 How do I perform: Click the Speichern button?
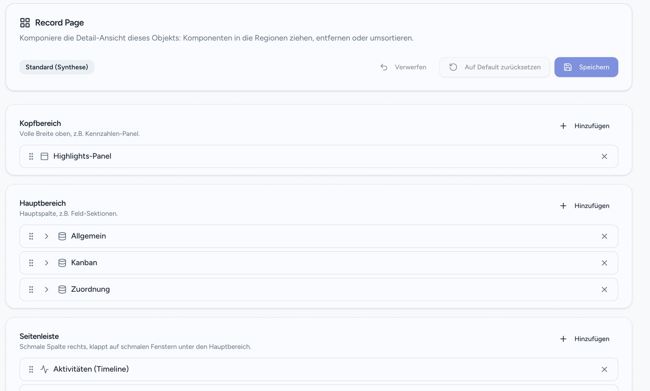tap(586, 67)
